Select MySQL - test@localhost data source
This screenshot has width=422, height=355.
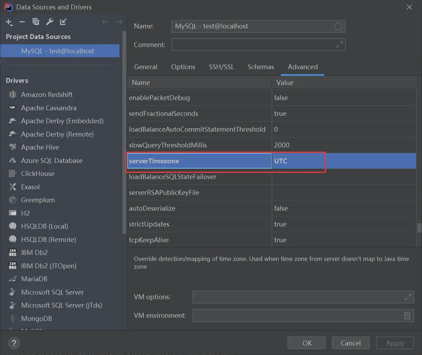click(60, 51)
